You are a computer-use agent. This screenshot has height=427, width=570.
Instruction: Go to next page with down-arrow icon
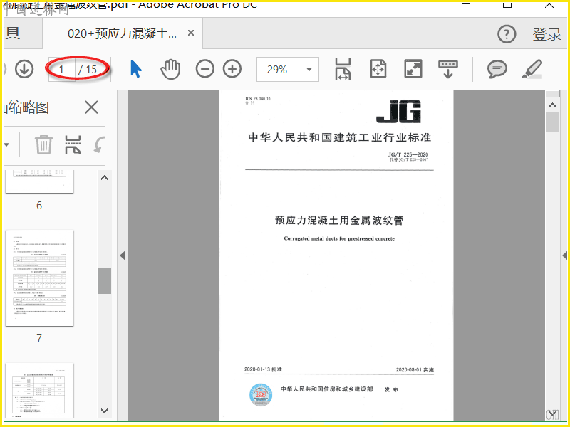pos(24,69)
